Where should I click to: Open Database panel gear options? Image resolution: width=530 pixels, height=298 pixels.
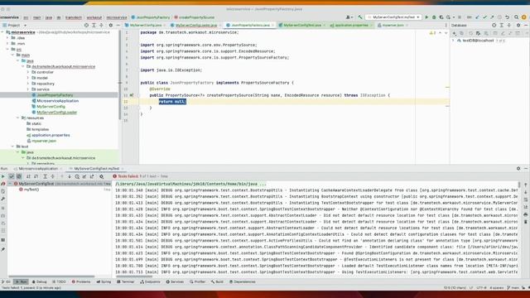click(x=518, y=26)
